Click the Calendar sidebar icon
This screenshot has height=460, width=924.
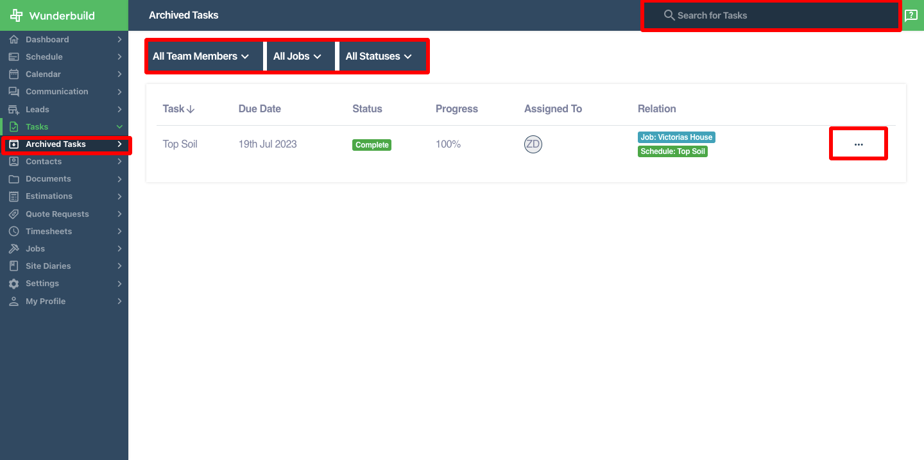(x=13, y=74)
